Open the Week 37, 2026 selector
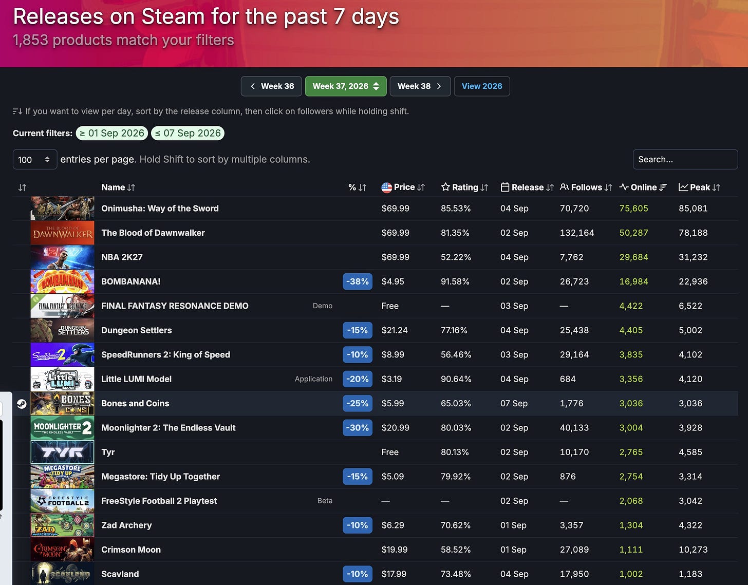 [x=346, y=86]
